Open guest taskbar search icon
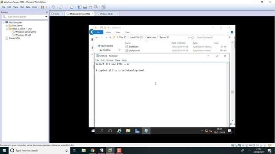Image resolution: width=275 pixels, height=154 pixels. pyautogui.click(x=101, y=131)
